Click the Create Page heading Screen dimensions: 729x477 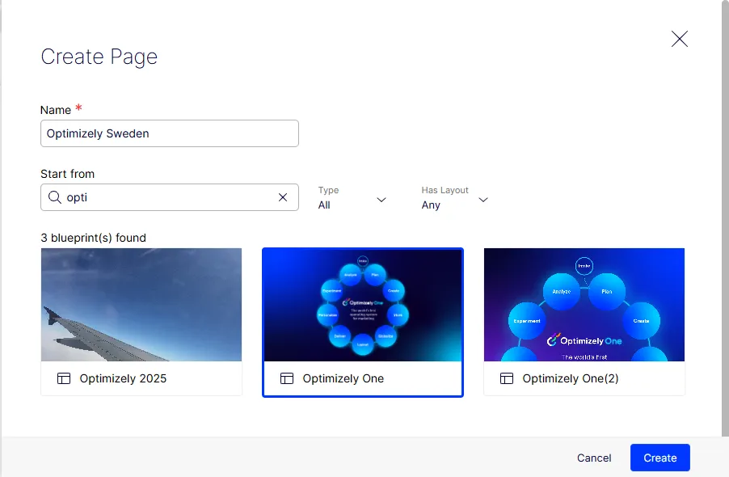99,57
